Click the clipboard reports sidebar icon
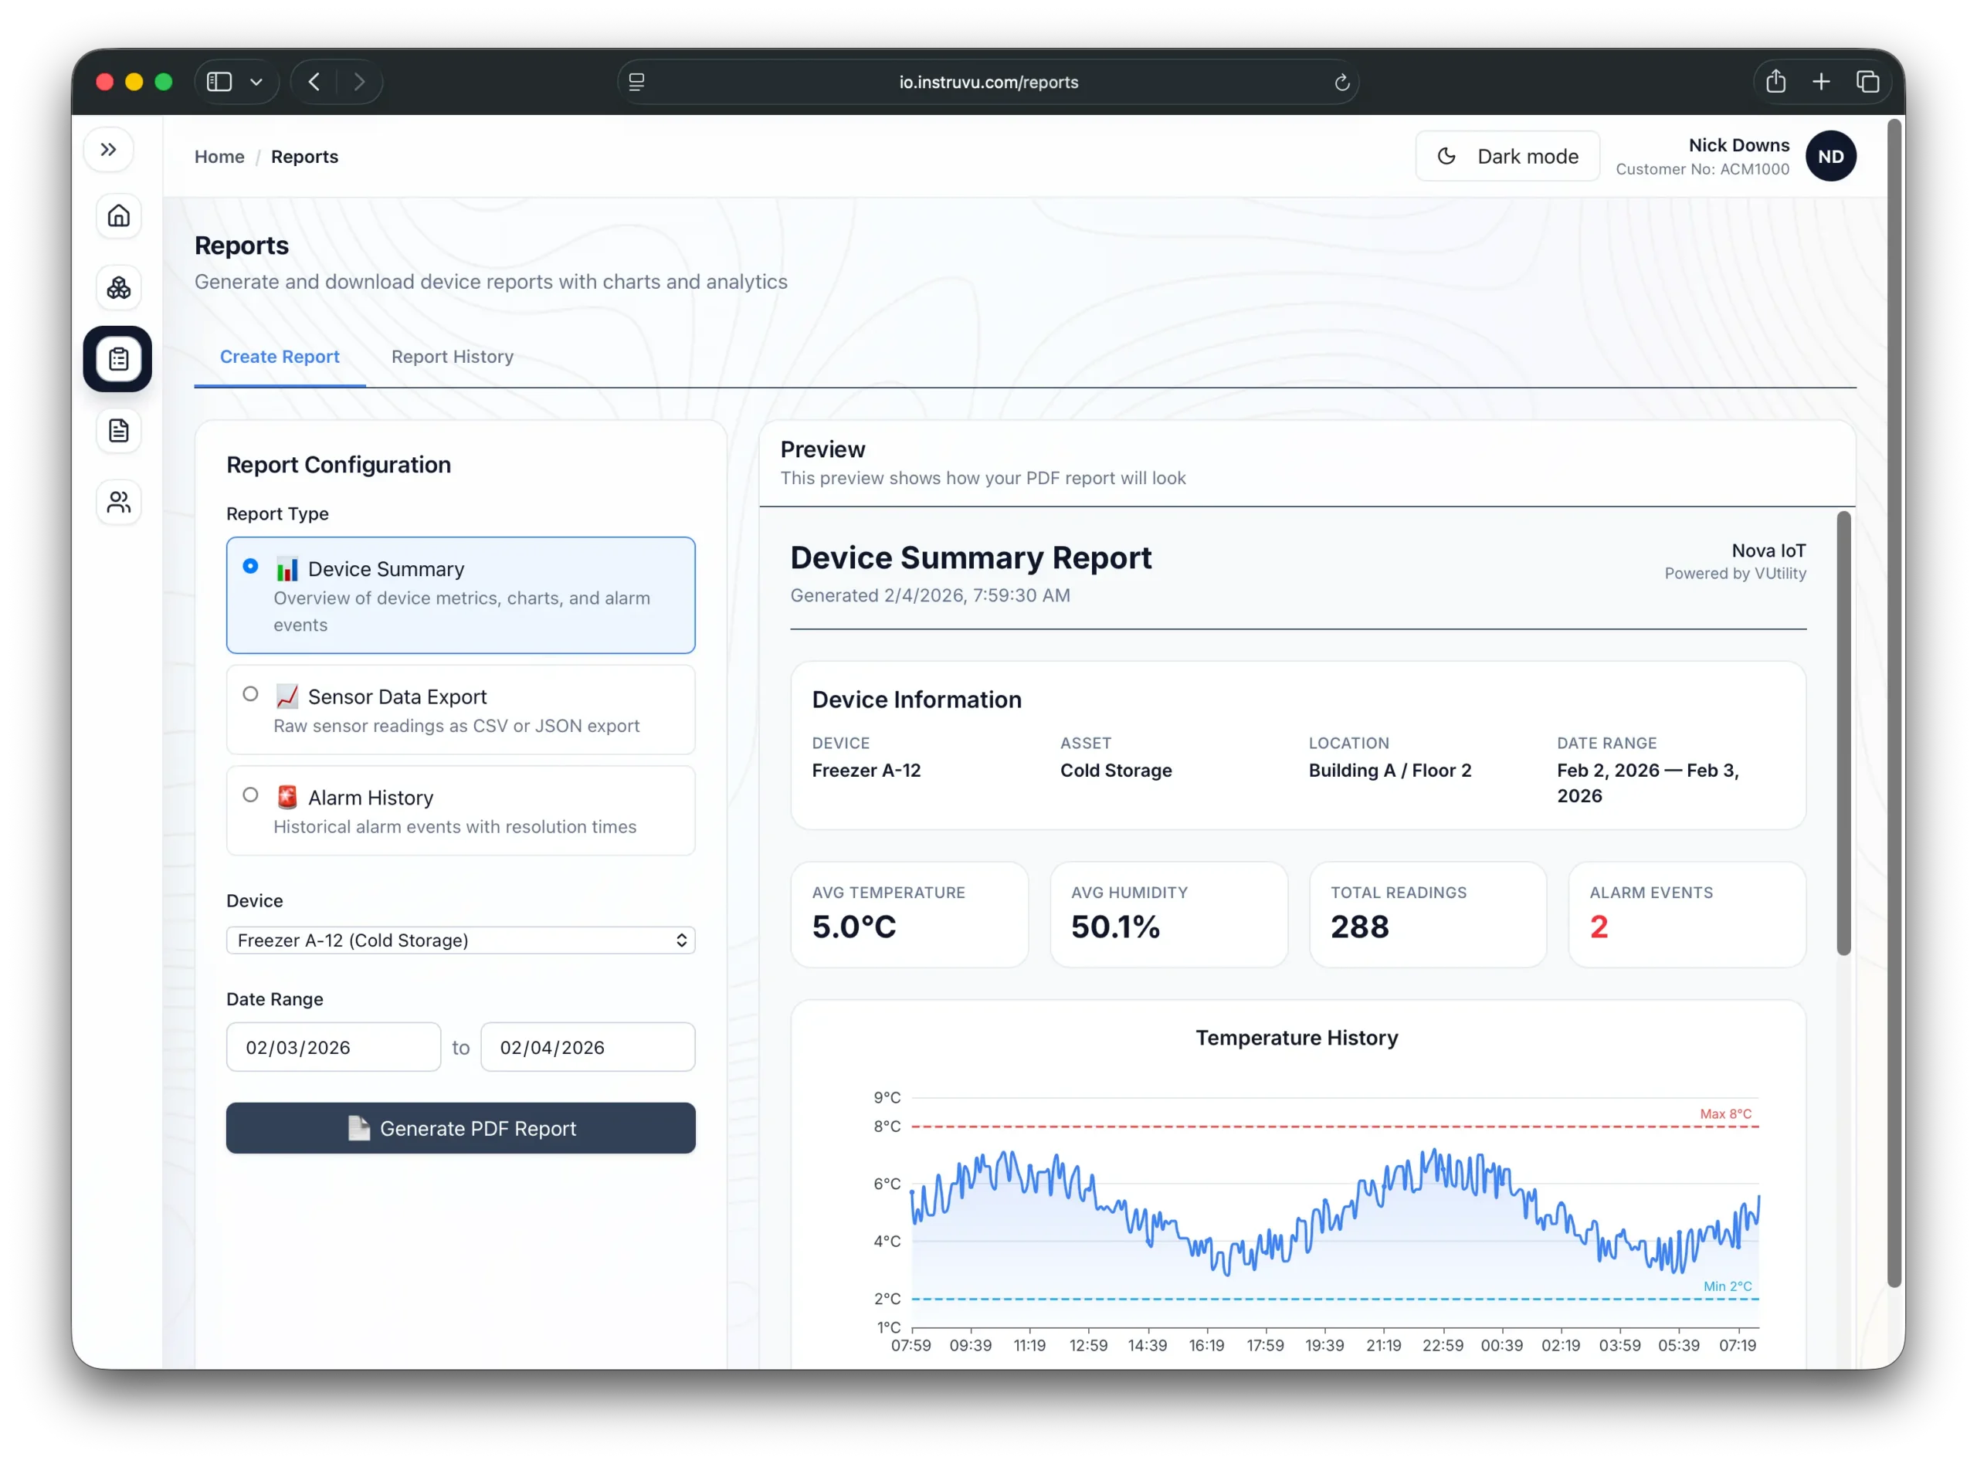 tap(119, 359)
